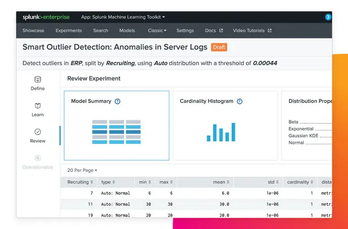Open the App: Splunk Machine Learning Toolkit dropdown
Viewport: 348px width, 229px height.
click(x=123, y=17)
